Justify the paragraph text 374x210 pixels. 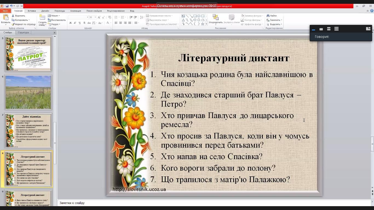130,23
